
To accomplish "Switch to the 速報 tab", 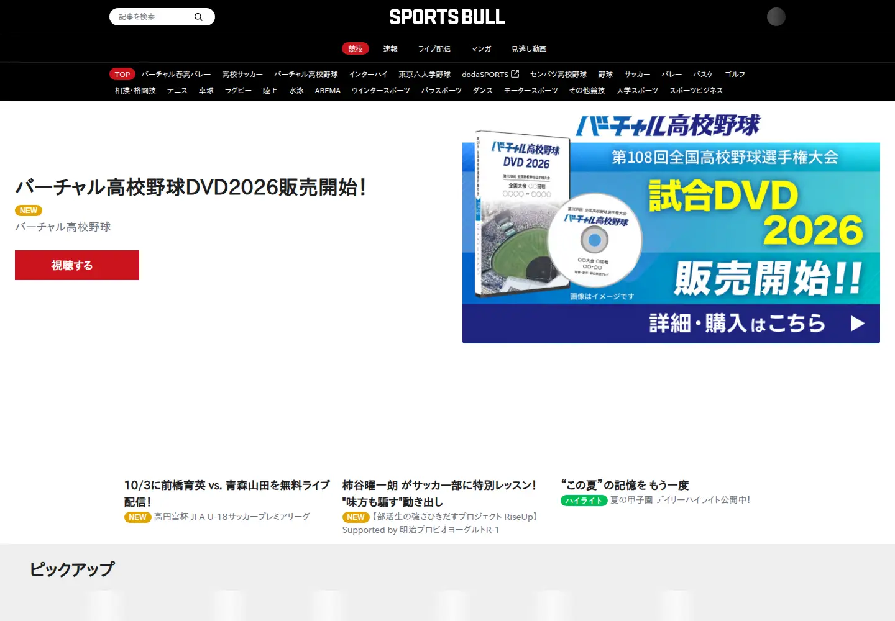I will coord(390,48).
